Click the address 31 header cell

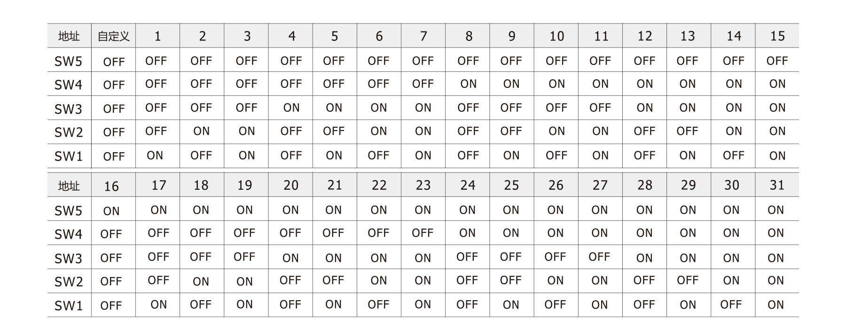tap(777, 185)
